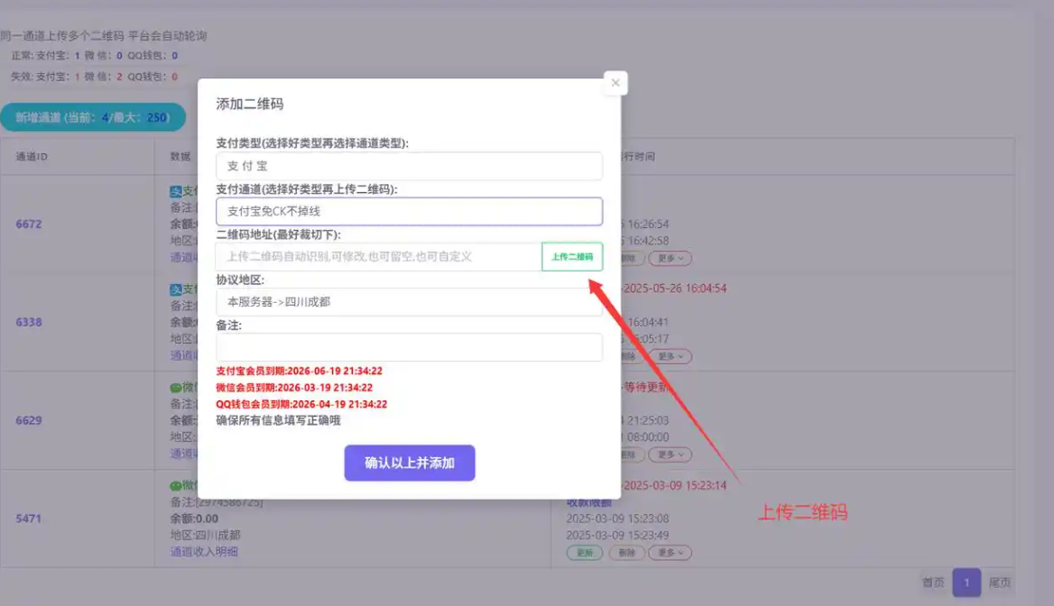Click QQ钱包会员到期 expiry text
Viewport: 1054px width, 606px height.
(301, 404)
